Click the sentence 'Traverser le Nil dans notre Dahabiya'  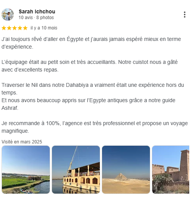pos(93,89)
